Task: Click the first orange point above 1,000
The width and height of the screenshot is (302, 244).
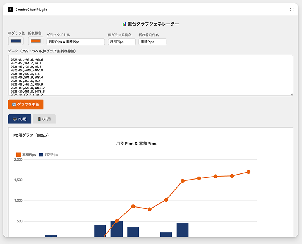Action: tap(166, 200)
